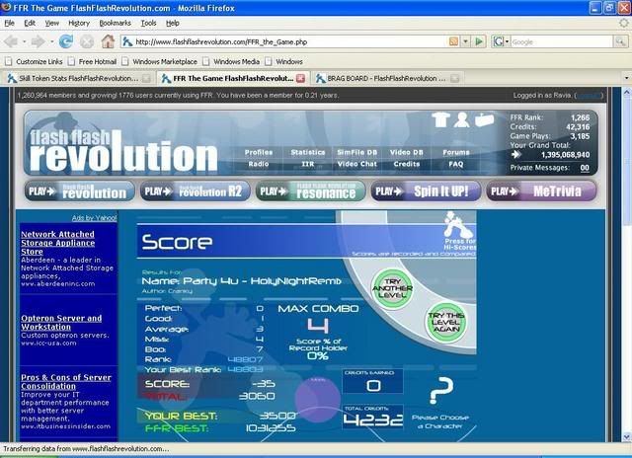Open the back/forward history dropdown arrow
The height and width of the screenshot is (458, 632).
[x=49, y=41]
